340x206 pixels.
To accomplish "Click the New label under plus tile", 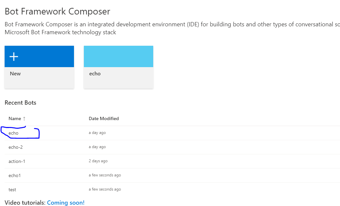I will coord(15,74).
